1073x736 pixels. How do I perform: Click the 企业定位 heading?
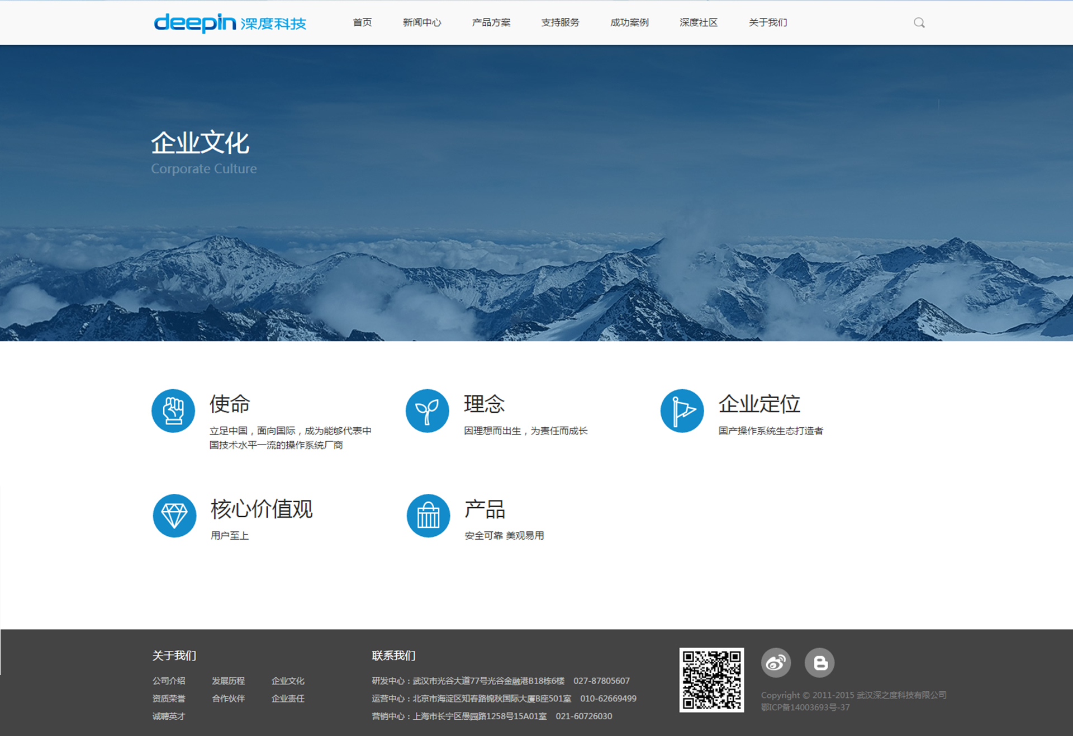click(x=759, y=404)
